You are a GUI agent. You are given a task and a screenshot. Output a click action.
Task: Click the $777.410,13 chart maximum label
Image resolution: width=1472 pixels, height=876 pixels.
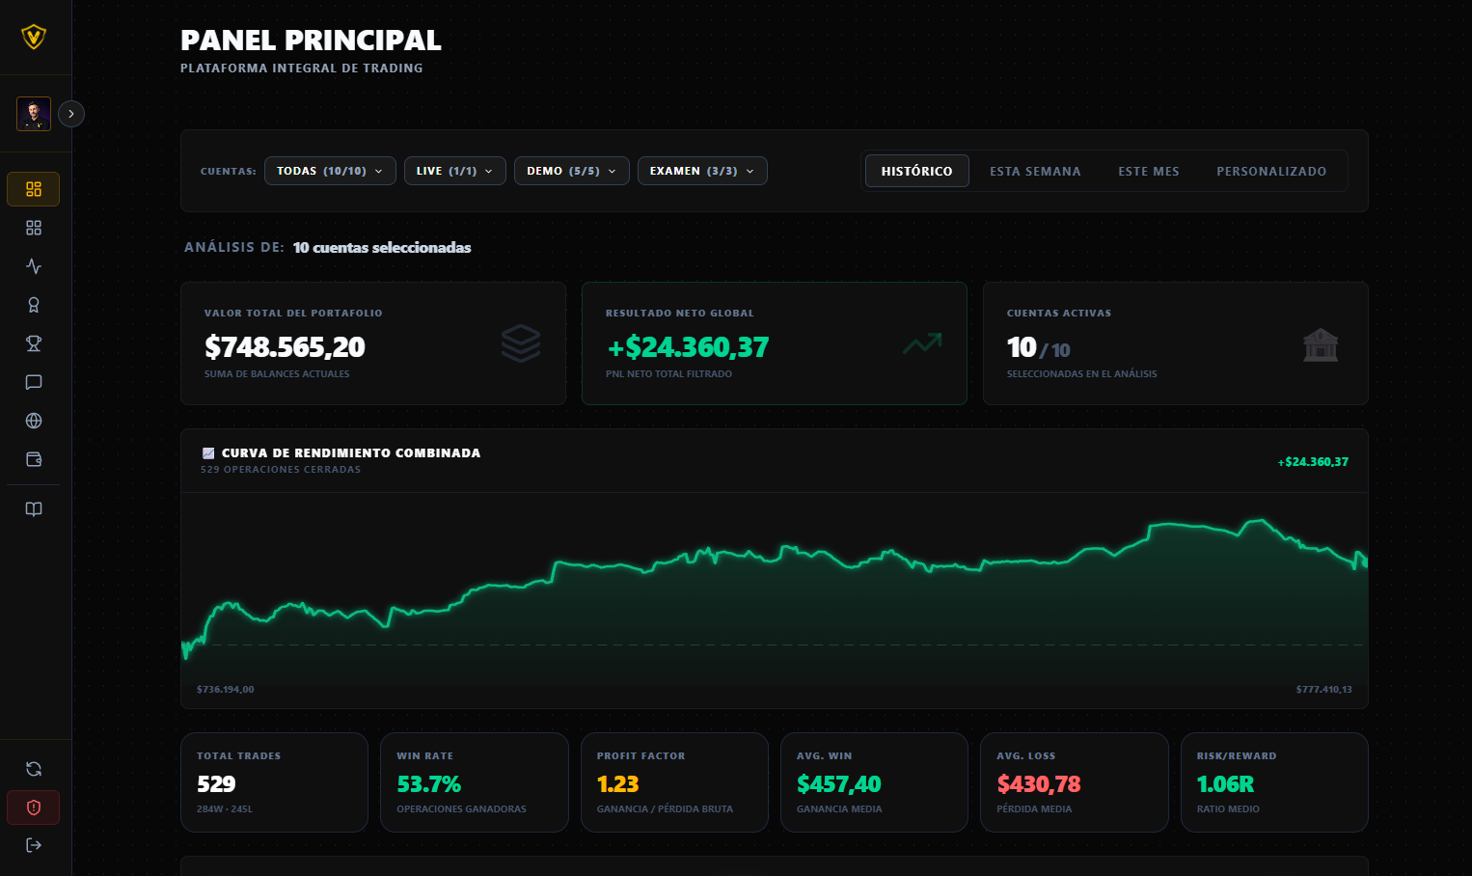click(x=1324, y=690)
